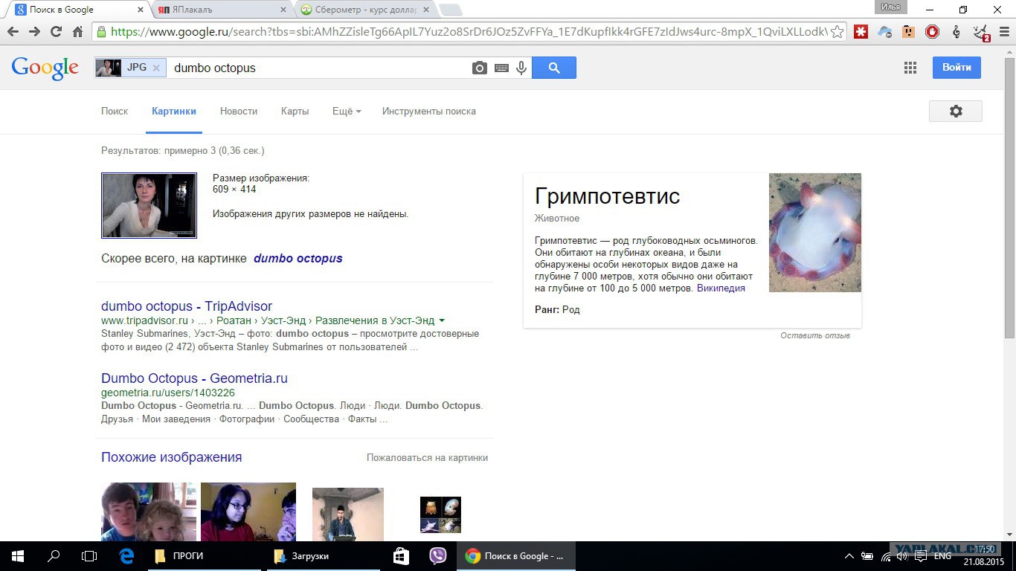The image size is (1016, 571).
Task: Click Пожаловаться на картинки
Action: (427, 458)
